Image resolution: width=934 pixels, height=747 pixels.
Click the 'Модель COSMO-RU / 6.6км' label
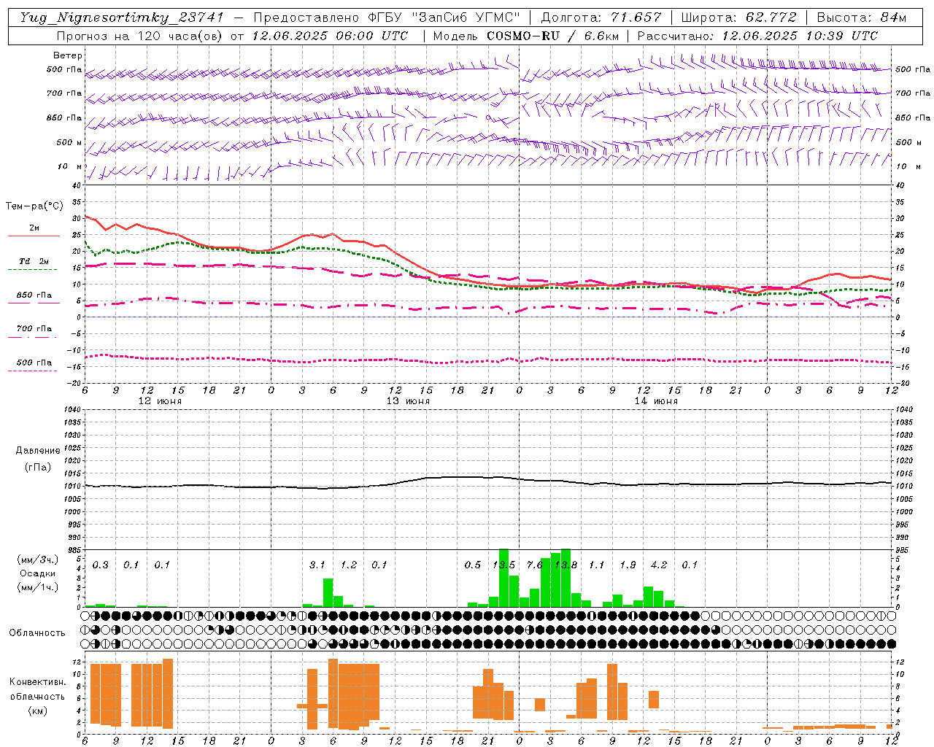526,36
